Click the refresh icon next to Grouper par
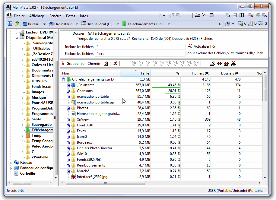 click(106, 63)
